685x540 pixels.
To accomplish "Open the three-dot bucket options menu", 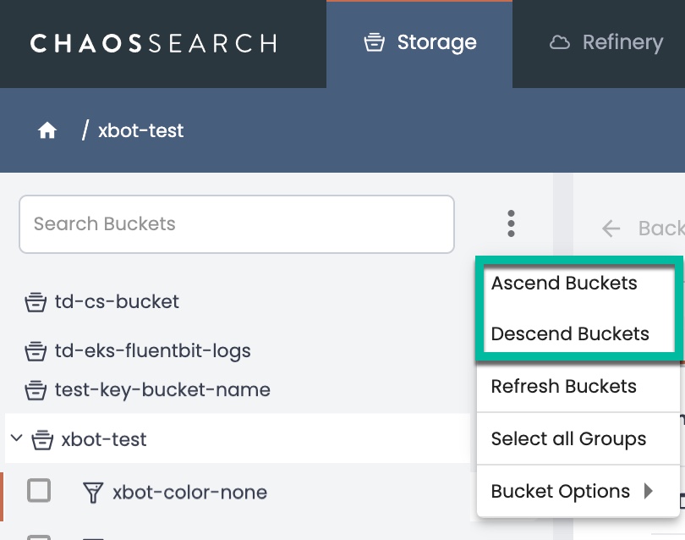I will 511,223.
